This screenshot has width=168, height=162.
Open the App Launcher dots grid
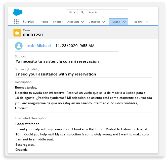16,22
